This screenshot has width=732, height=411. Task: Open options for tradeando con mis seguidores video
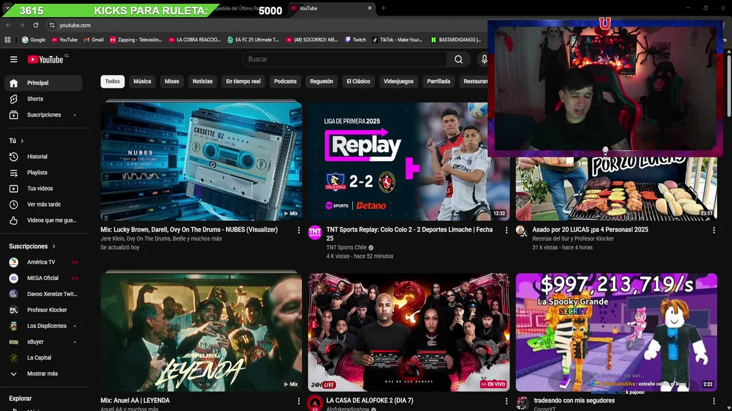[713, 401]
